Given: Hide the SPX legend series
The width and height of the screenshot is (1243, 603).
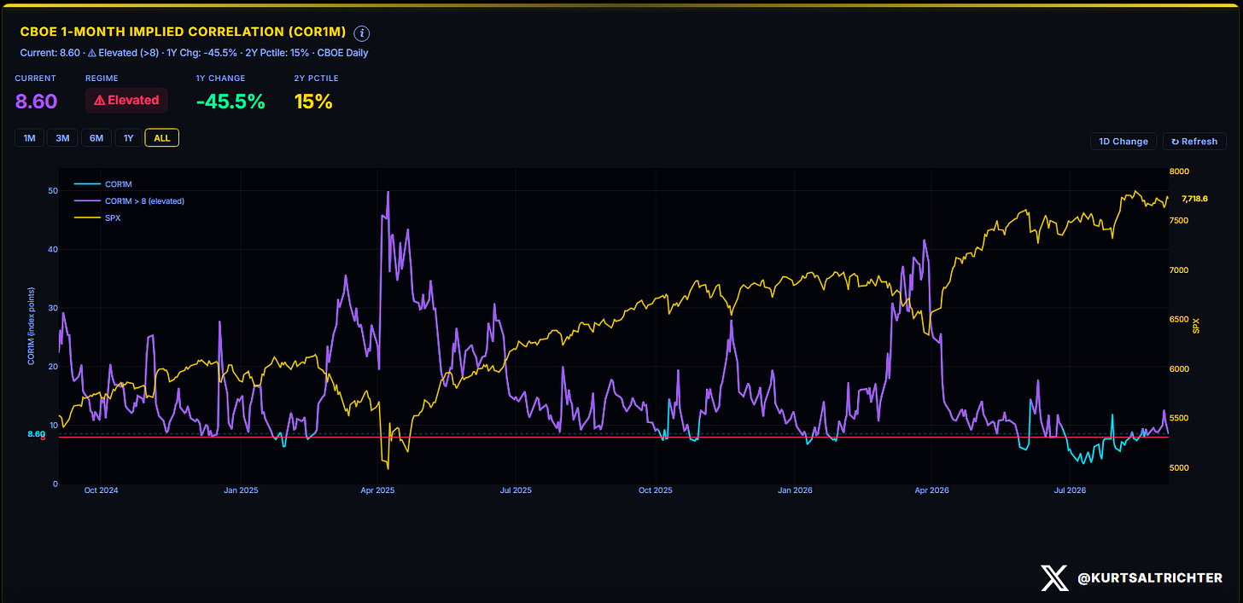Looking at the screenshot, I should click(97, 217).
